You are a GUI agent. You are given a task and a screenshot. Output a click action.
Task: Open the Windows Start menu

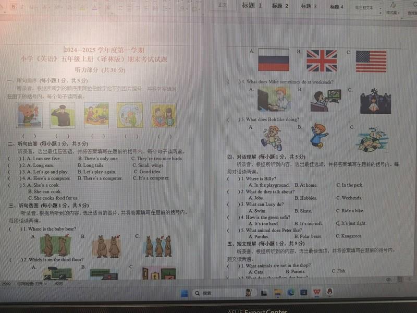[184, 293]
